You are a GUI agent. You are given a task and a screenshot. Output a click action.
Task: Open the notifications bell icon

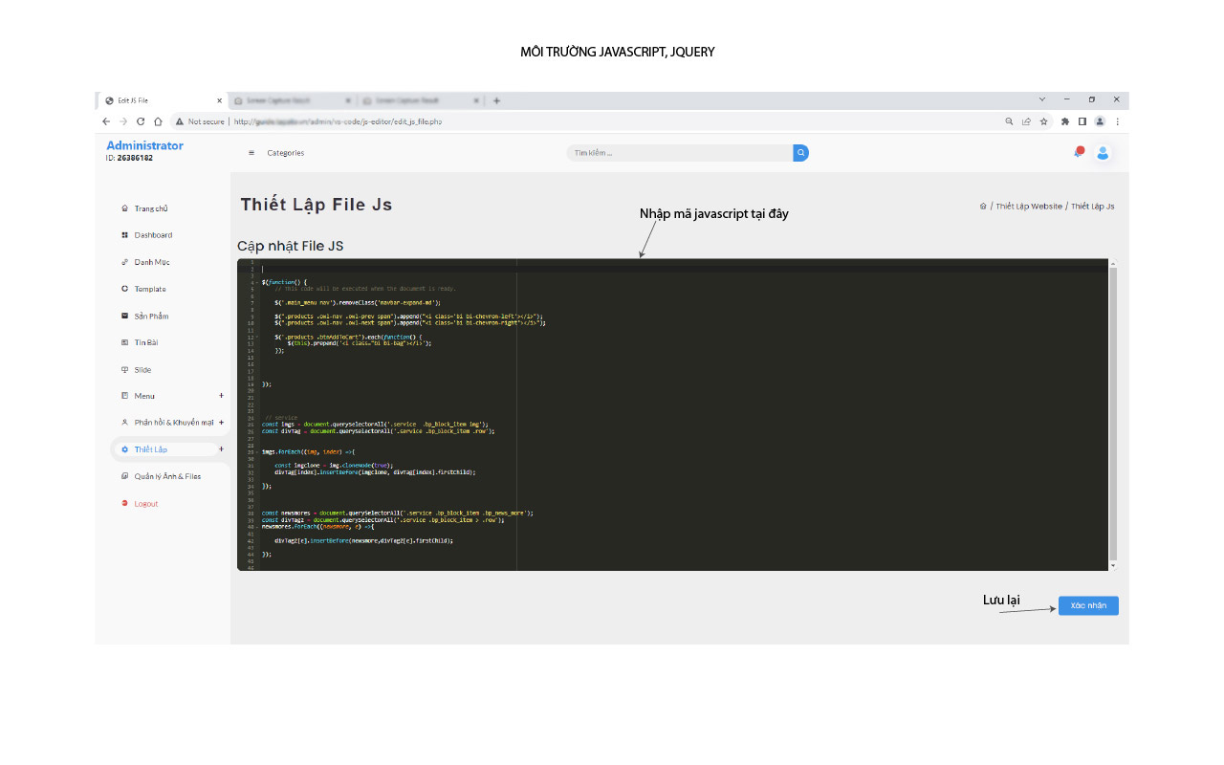1079,152
